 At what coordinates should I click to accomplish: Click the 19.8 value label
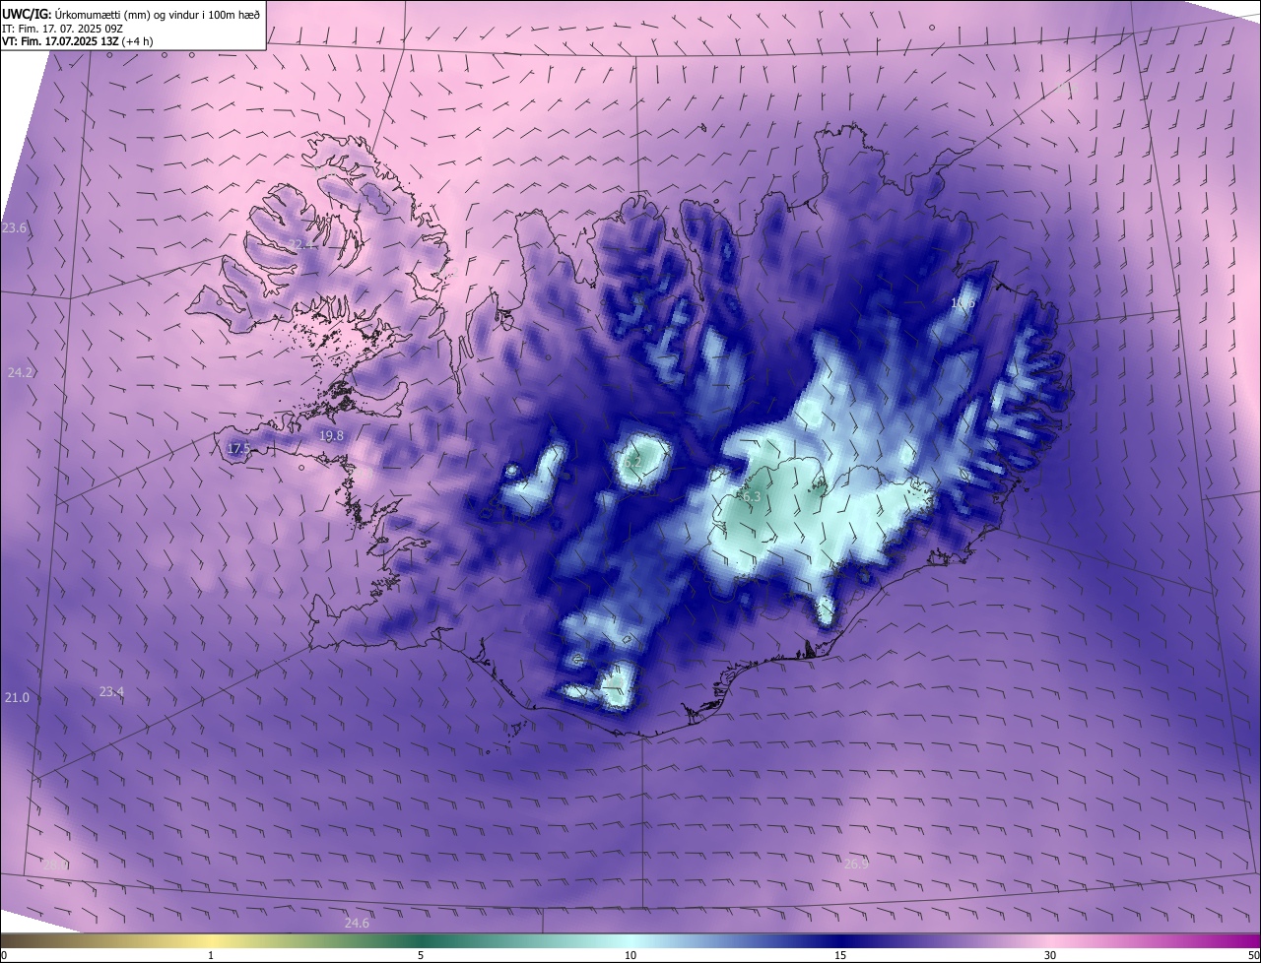tap(331, 435)
